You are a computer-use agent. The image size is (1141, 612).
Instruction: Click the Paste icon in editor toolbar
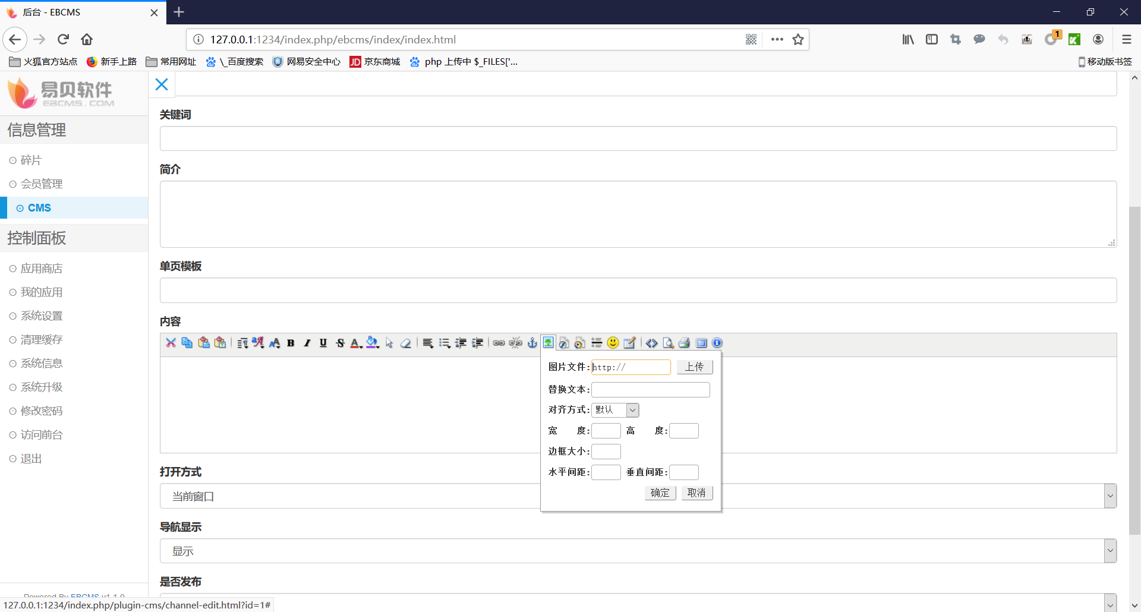[x=203, y=343]
